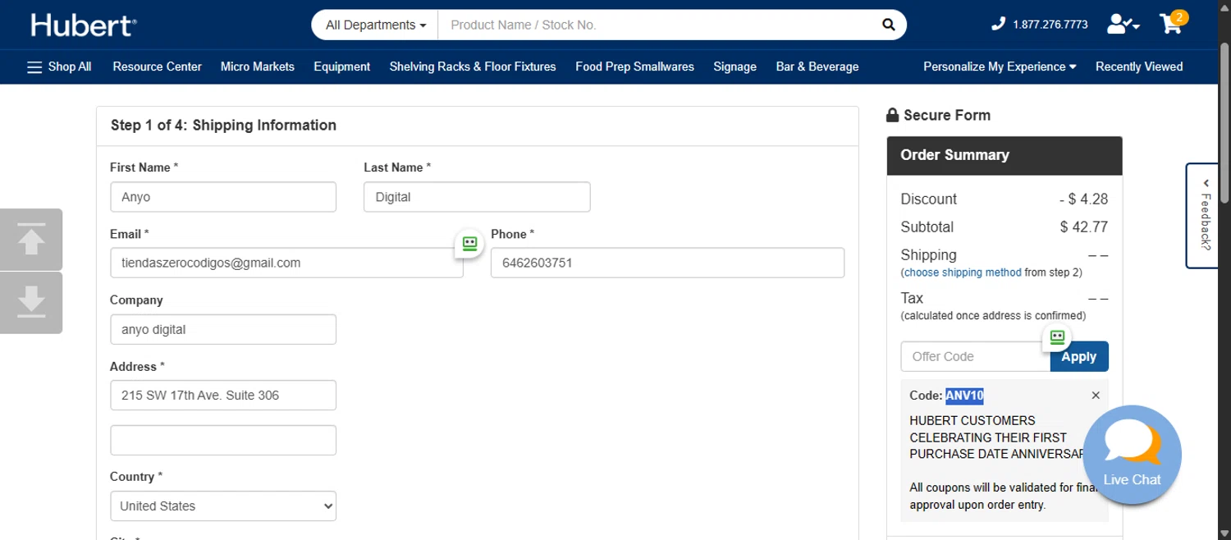1231x540 pixels.
Task: Open the All Departments dropdown
Action: coord(375,25)
